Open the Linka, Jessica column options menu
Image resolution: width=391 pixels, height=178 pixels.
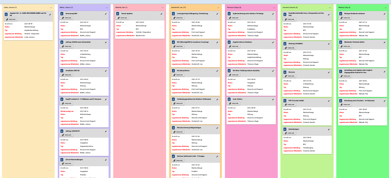[x=51, y=7]
